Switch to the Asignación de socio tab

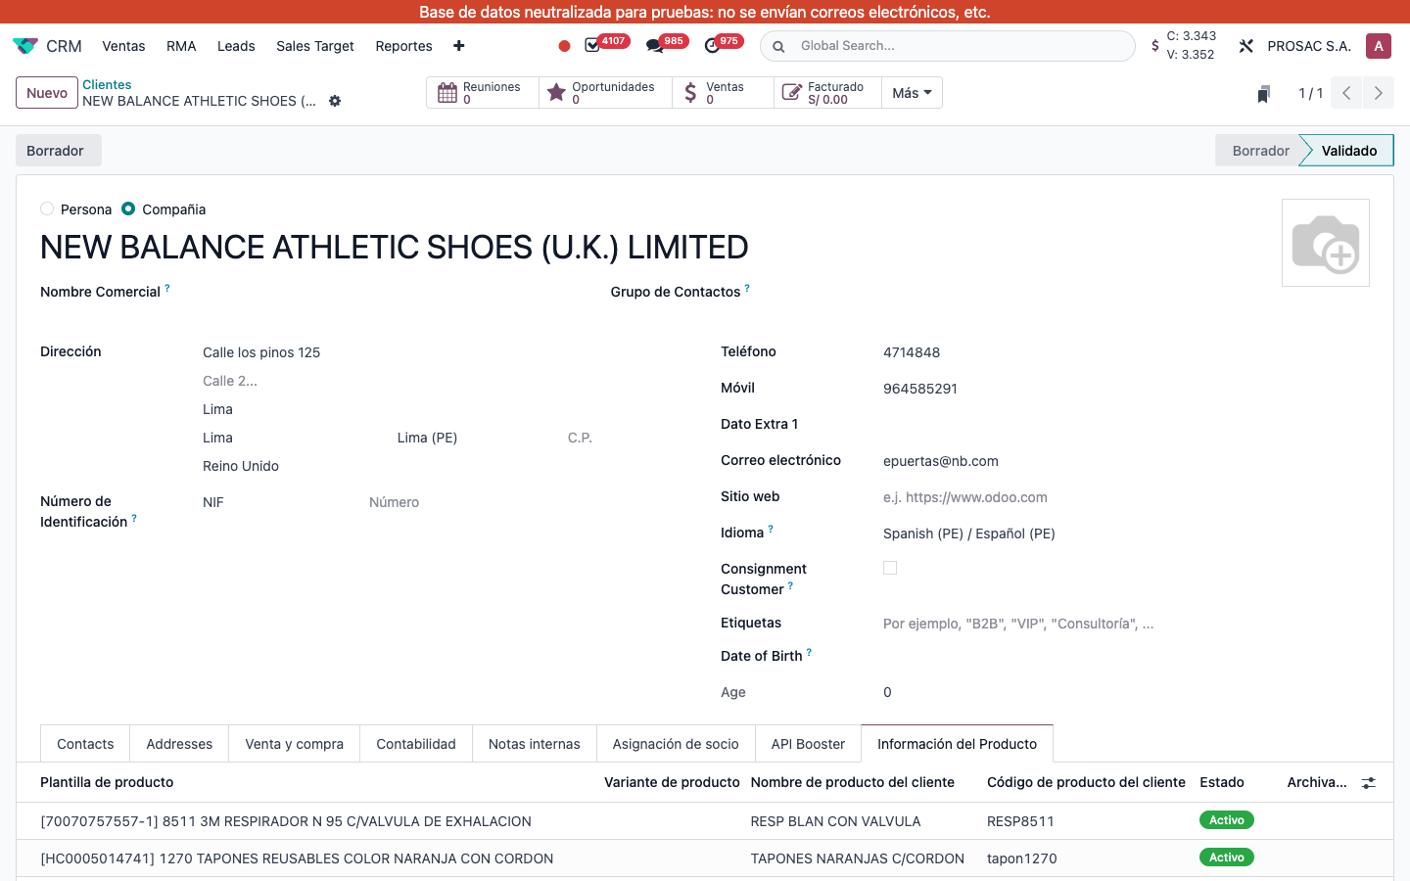pos(676,744)
